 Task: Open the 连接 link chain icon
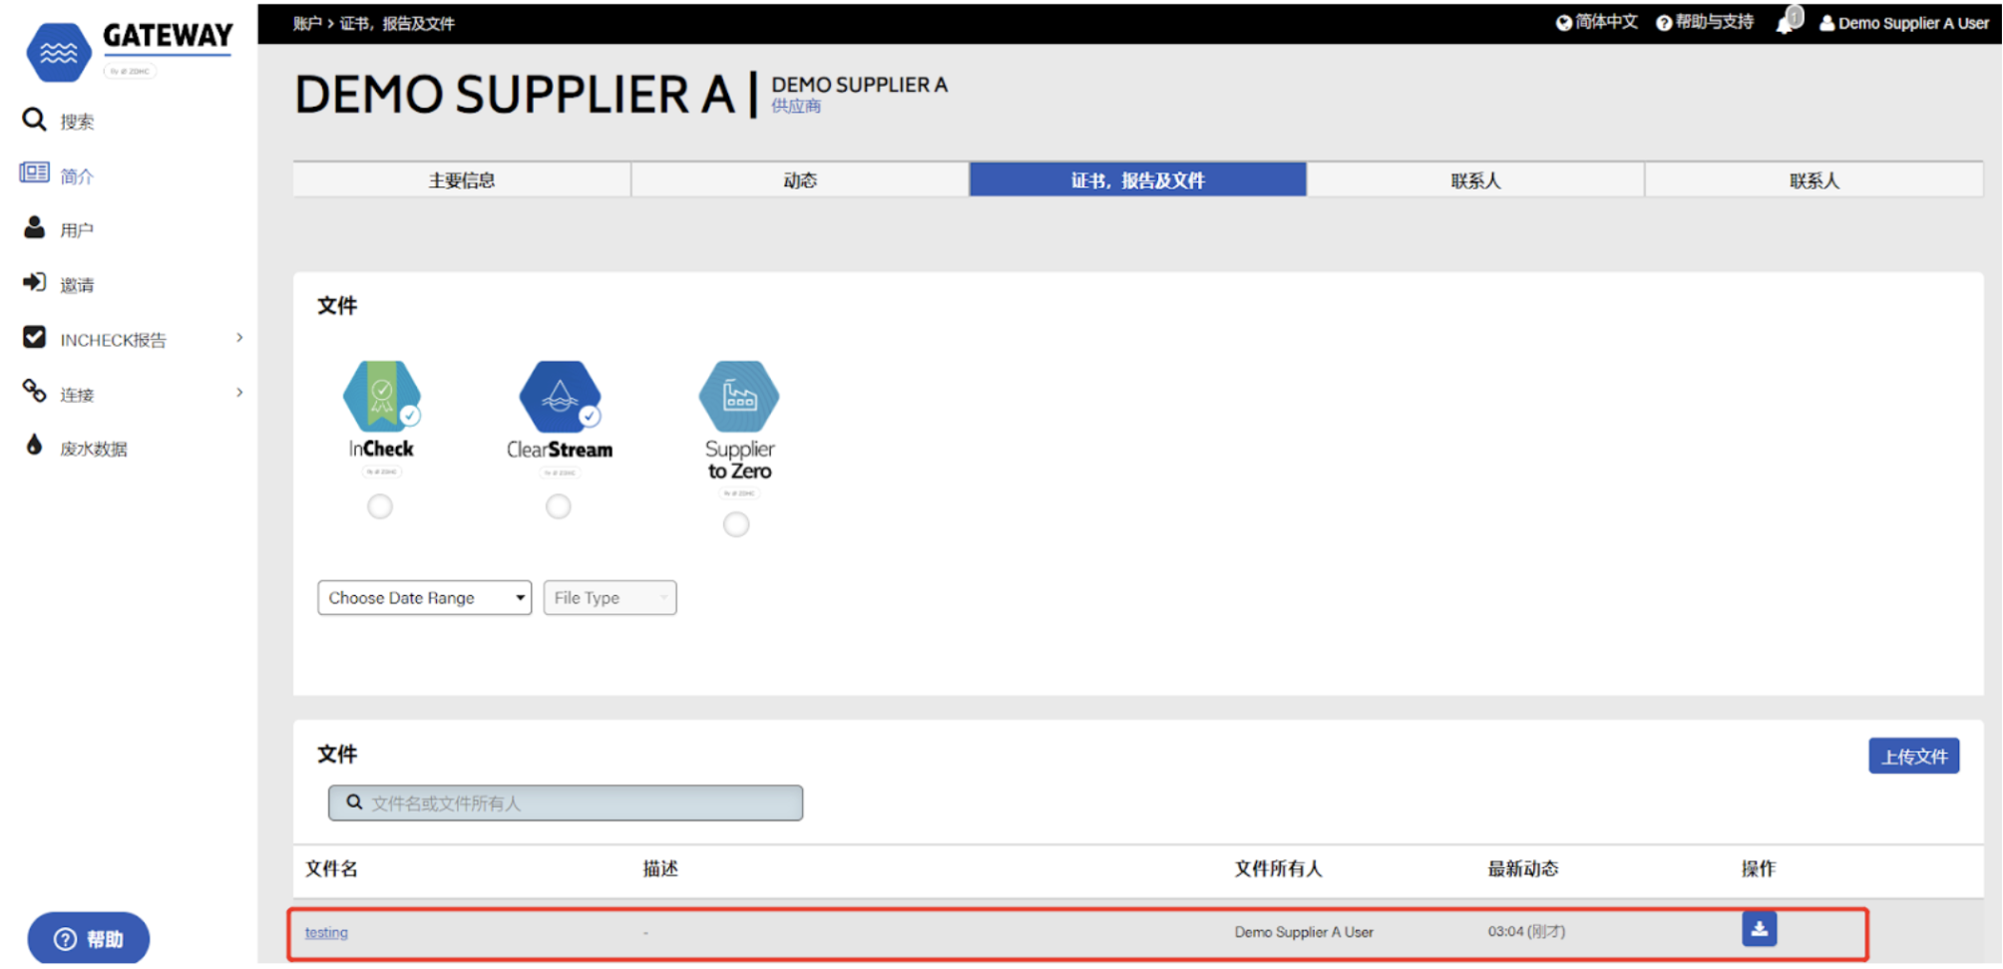pos(34,392)
